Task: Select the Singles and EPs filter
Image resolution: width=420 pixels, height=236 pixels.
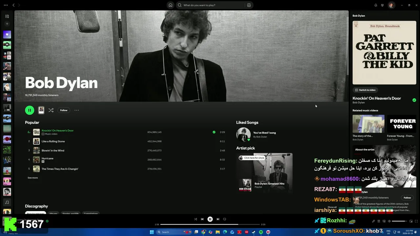Action: [x=71, y=213]
